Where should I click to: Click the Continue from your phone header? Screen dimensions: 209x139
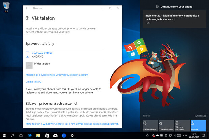(x=174, y=7)
